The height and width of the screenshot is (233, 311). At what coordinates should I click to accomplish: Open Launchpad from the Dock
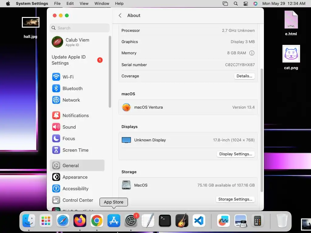point(46,221)
